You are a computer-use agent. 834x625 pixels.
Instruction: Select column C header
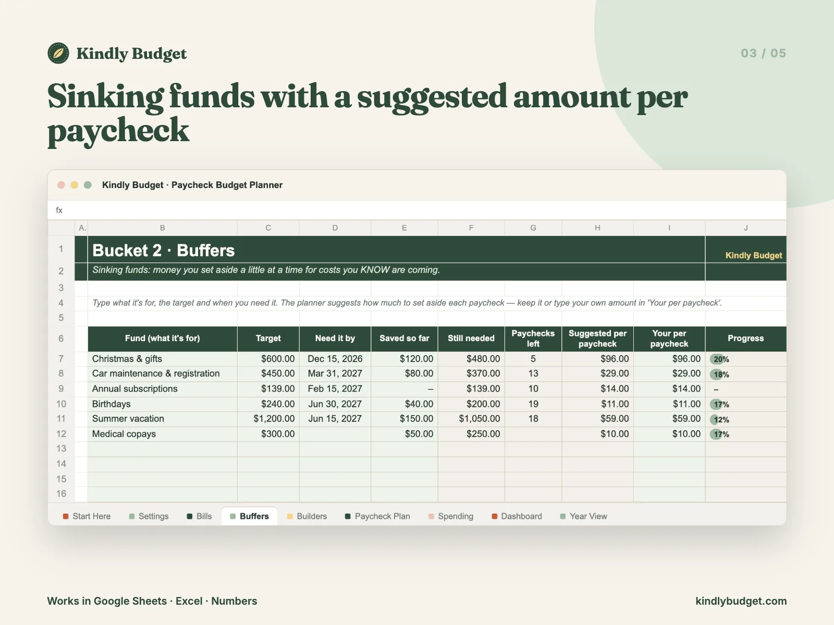tap(268, 228)
